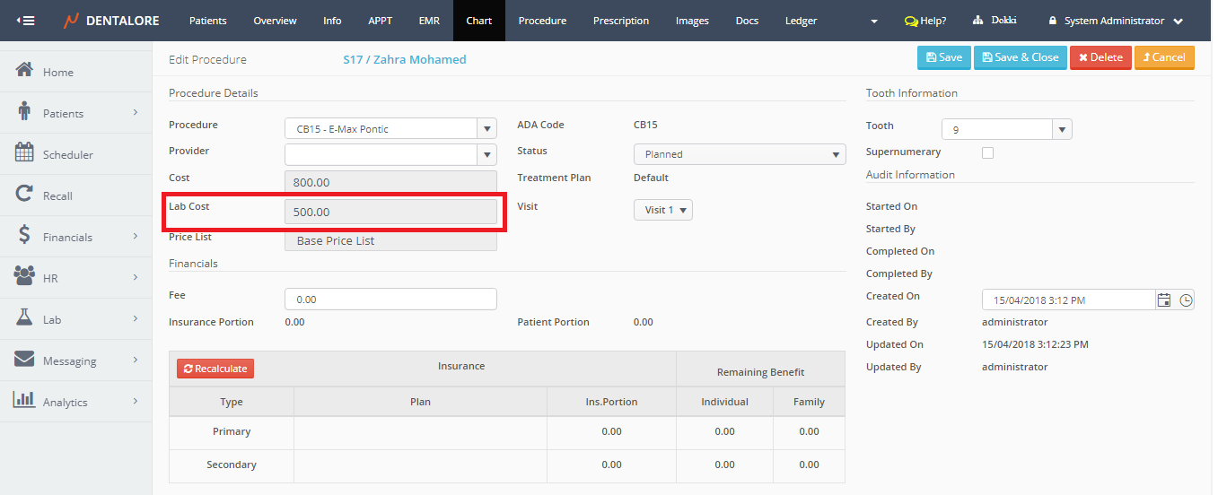This screenshot has width=1218, height=495.
Task: Click the Messaging envelope icon
Action: [25, 360]
